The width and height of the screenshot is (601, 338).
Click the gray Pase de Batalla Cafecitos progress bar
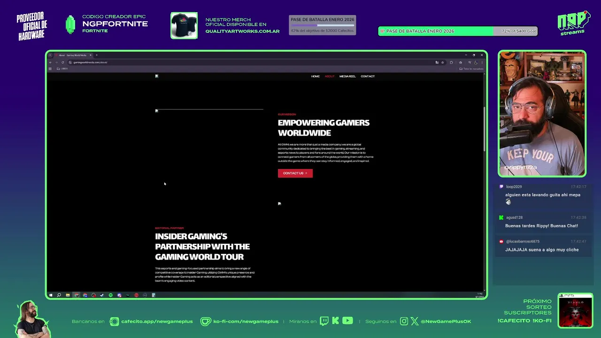pyautogui.click(x=322, y=25)
